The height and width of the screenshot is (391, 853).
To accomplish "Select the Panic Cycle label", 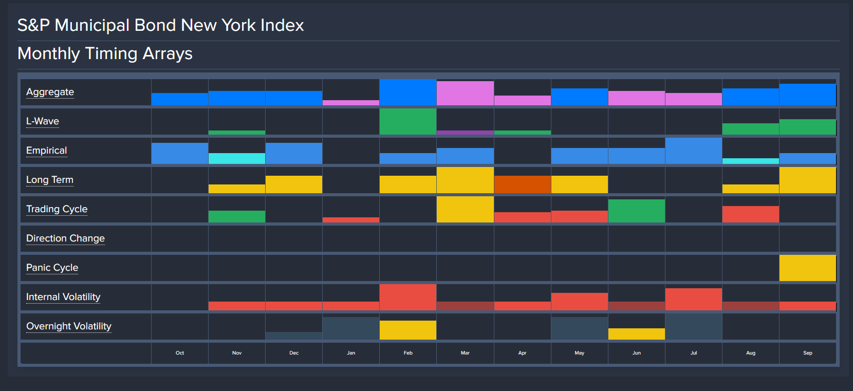I will [x=52, y=268].
